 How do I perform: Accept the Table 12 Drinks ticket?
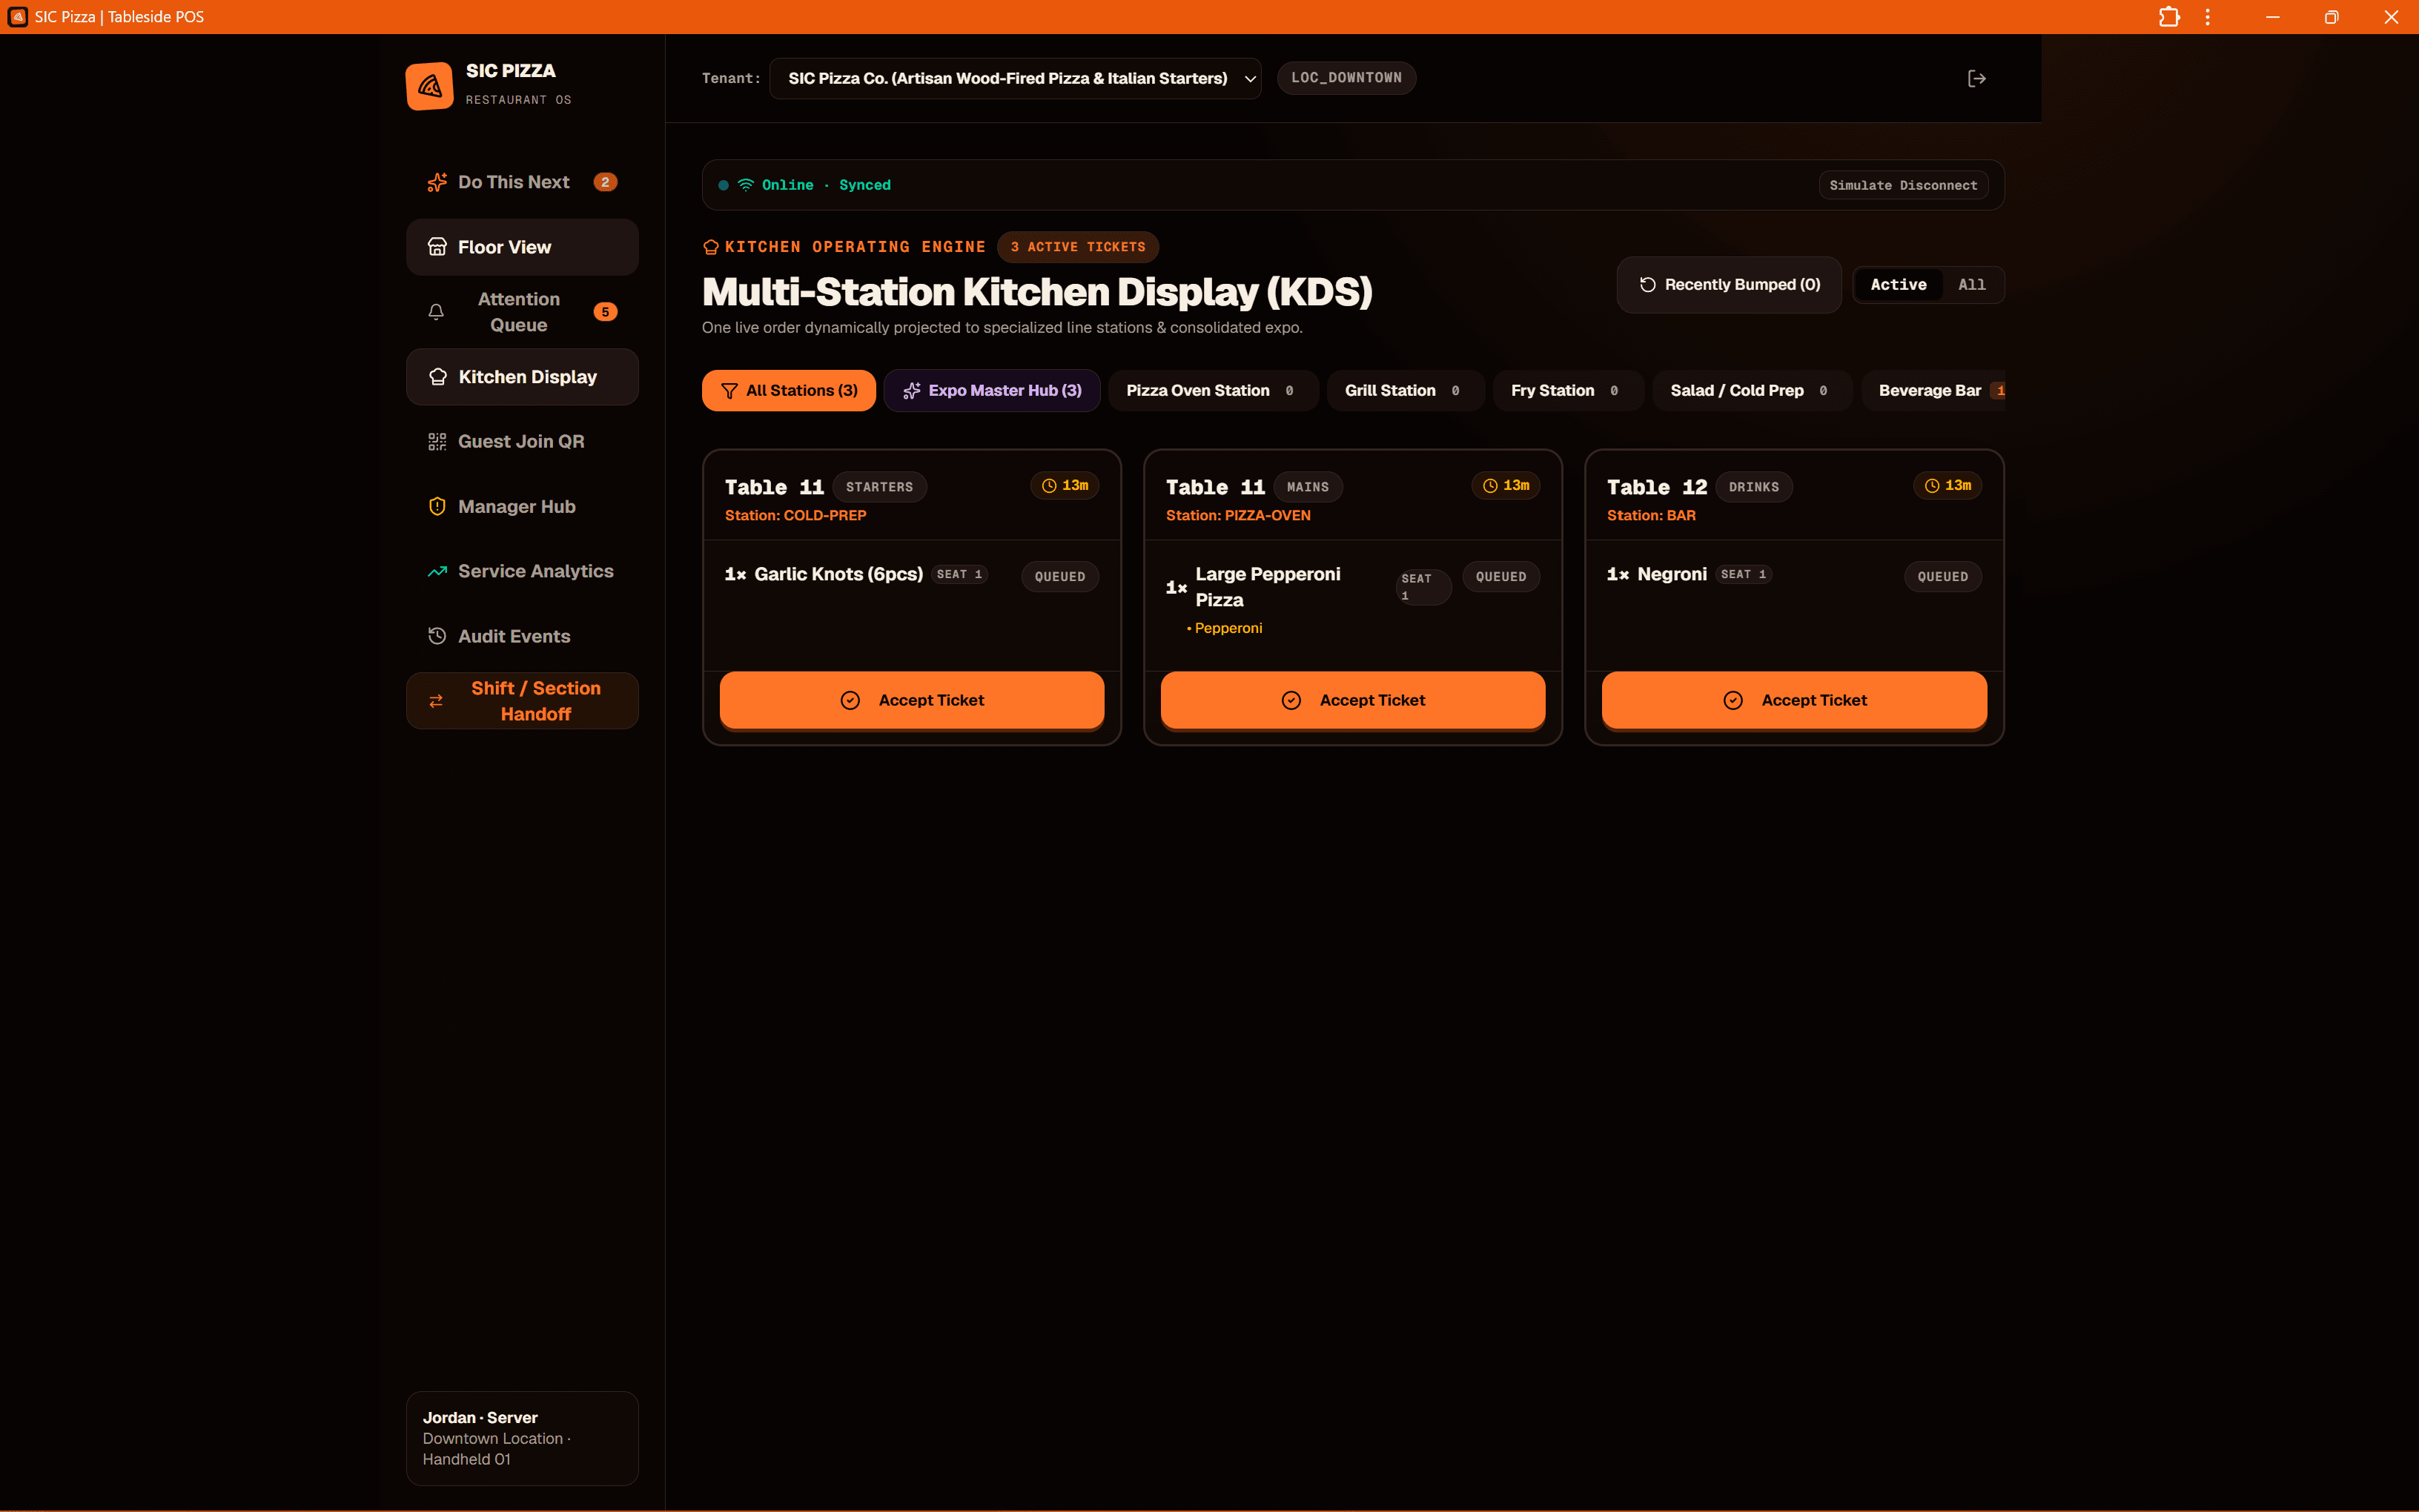(x=1794, y=700)
